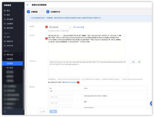Click the Key field beside GET value
This screenshot has height=117, width=154.
point(61,103)
